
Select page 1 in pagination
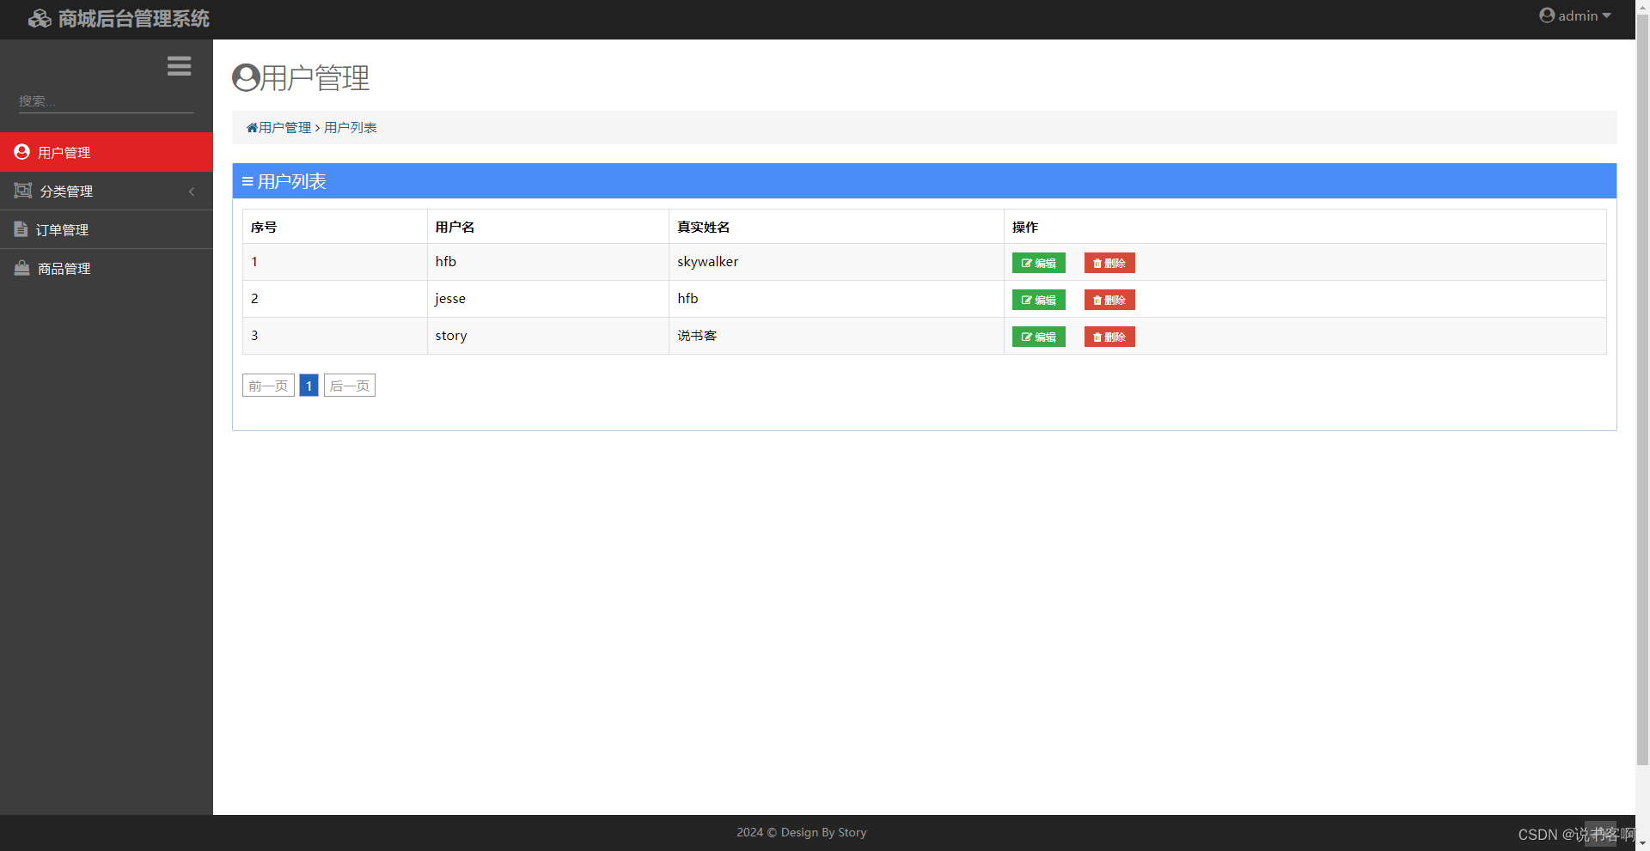pyautogui.click(x=309, y=386)
